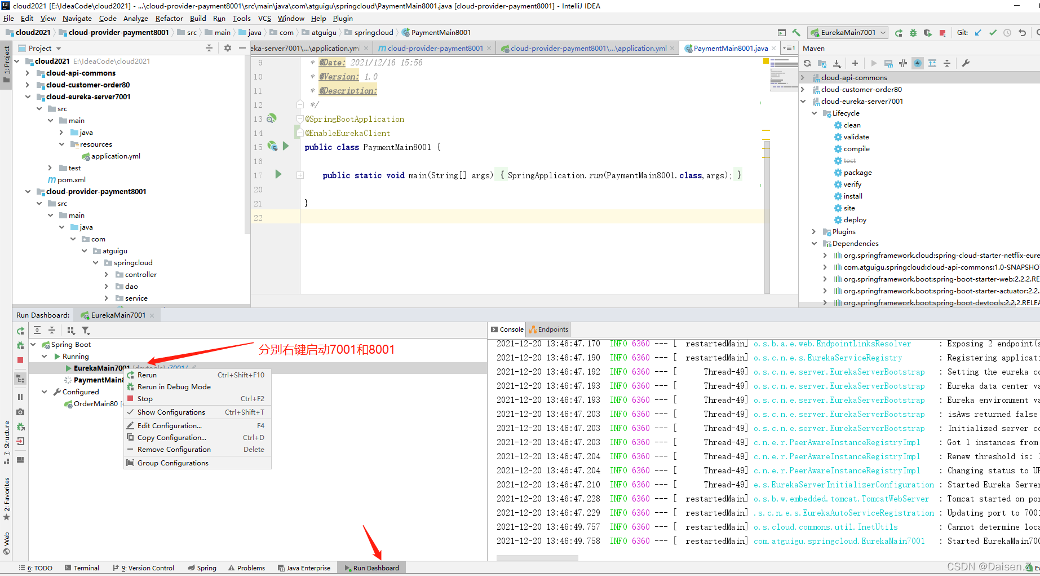Click the top toolbar Debug bug icon

(913, 33)
